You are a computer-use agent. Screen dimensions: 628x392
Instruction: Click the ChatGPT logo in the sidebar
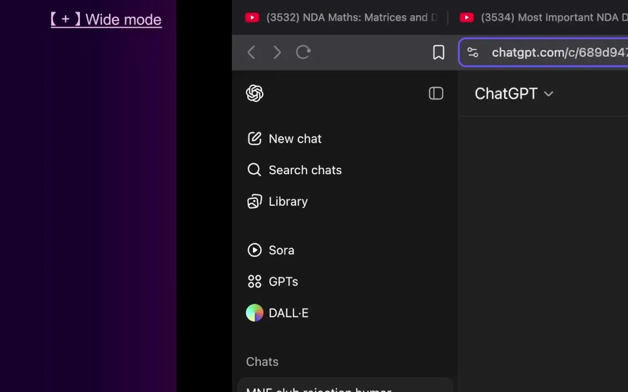(255, 94)
